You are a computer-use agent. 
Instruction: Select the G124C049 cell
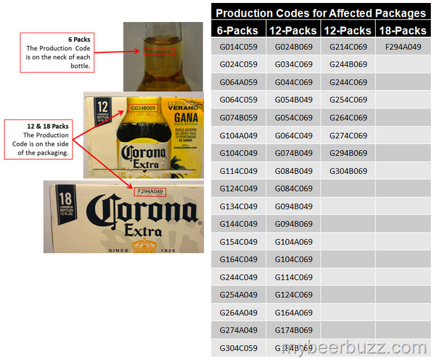pyautogui.click(x=238, y=189)
